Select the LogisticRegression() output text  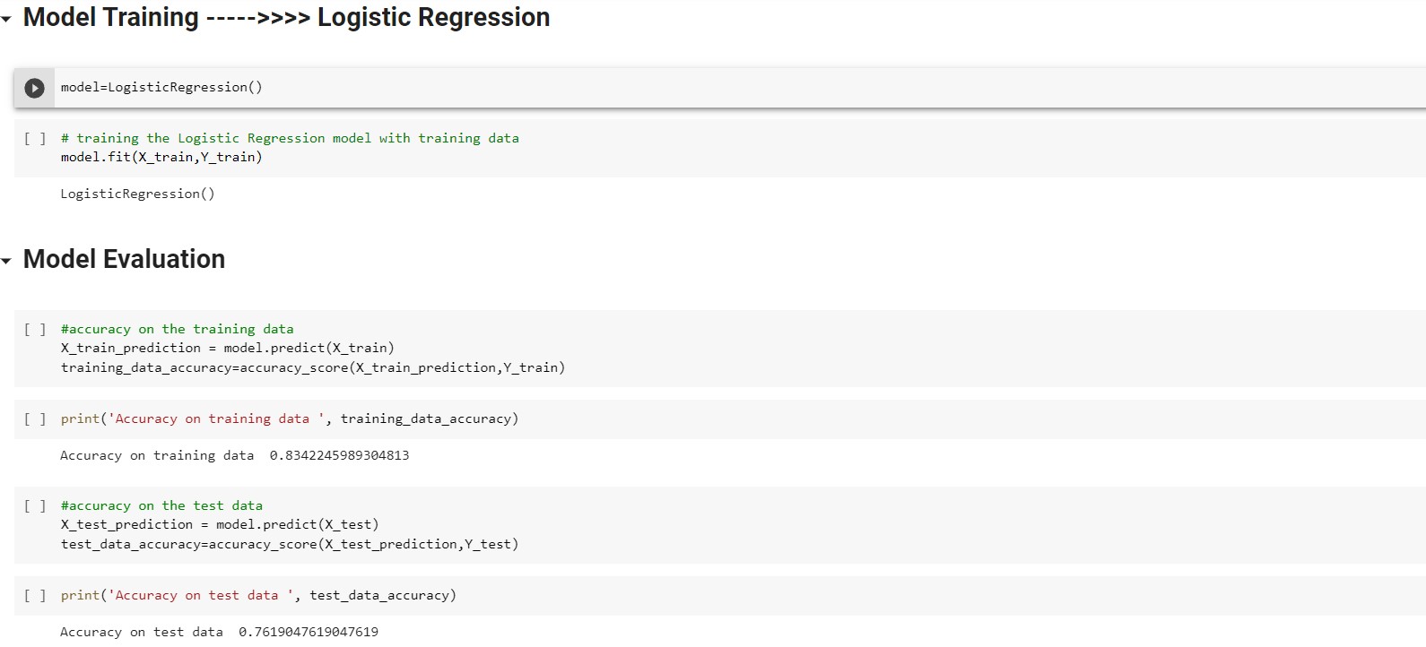[x=137, y=193]
